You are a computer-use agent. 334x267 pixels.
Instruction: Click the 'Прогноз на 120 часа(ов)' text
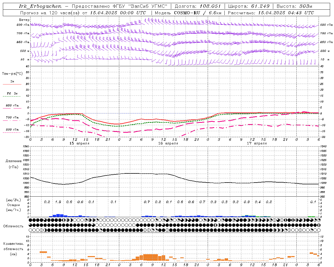click(50, 13)
